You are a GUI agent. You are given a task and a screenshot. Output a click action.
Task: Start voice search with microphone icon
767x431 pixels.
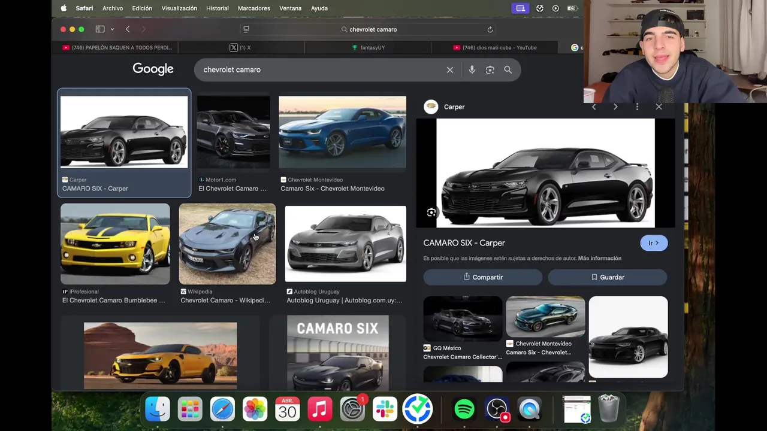click(x=472, y=70)
